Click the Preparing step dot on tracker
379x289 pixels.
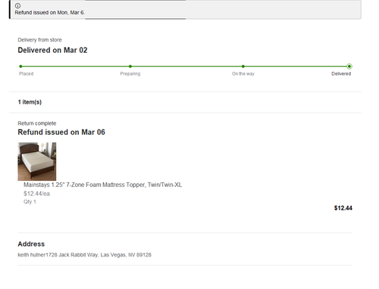(130, 67)
